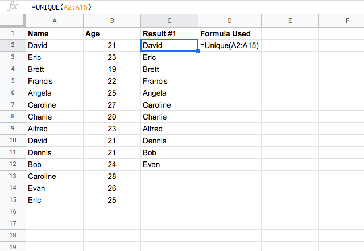The height and width of the screenshot is (251, 364).
Task: Click cell containing =Unique(A2:A15) text
Action: pos(230,45)
